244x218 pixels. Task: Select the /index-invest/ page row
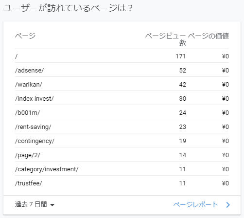pos(122,98)
